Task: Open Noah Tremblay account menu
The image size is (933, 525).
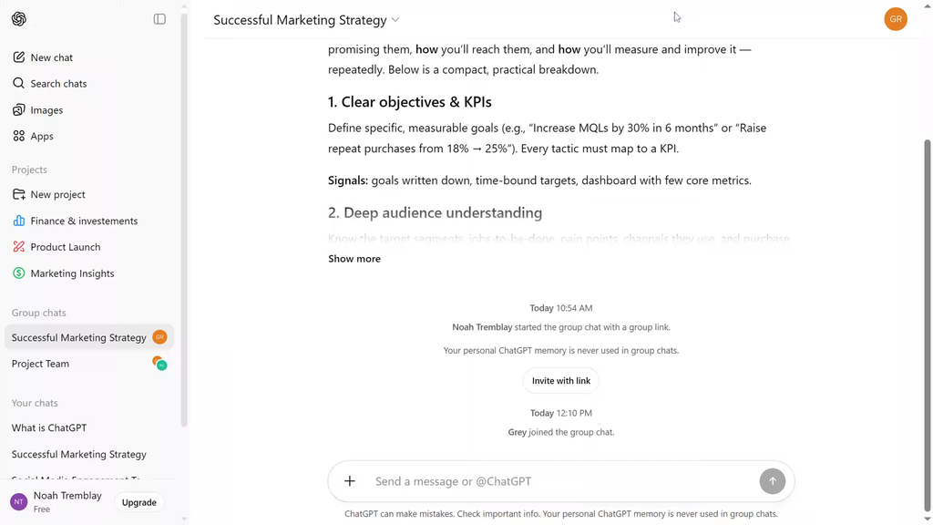Action: pyautogui.click(x=55, y=501)
